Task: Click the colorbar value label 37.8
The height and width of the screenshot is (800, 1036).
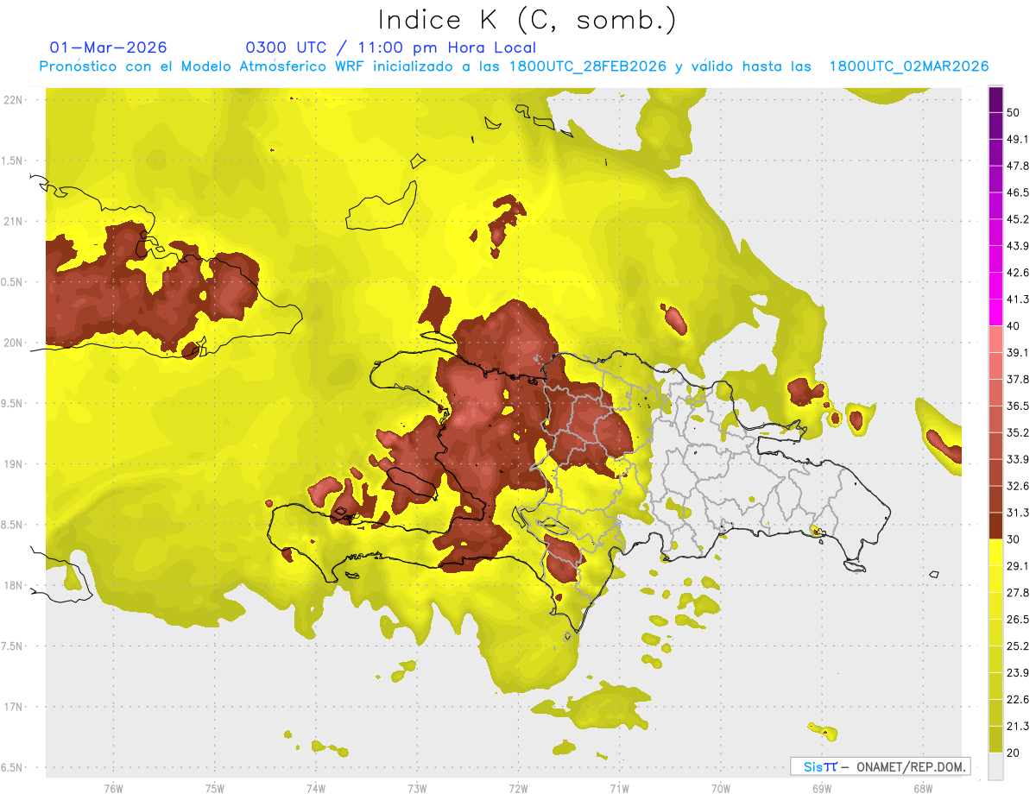Action: tap(1018, 380)
